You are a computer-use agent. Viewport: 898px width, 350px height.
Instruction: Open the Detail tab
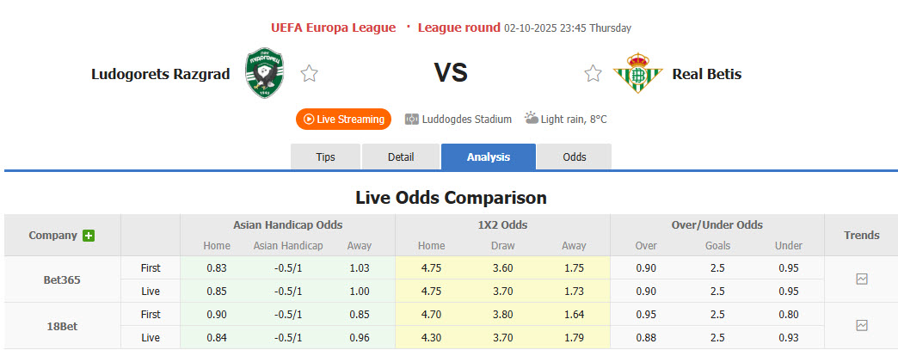pyautogui.click(x=401, y=157)
